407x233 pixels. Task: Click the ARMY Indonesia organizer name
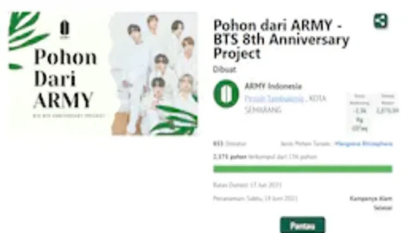click(274, 86)
